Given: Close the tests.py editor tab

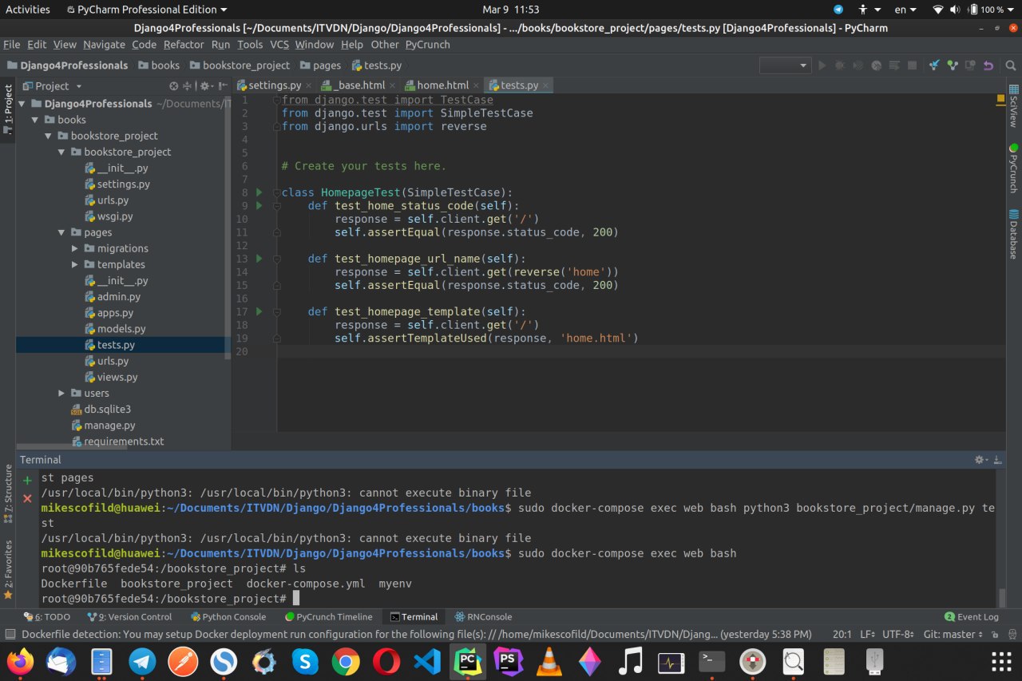Looking at the screenshot, I should pos(546,85).
